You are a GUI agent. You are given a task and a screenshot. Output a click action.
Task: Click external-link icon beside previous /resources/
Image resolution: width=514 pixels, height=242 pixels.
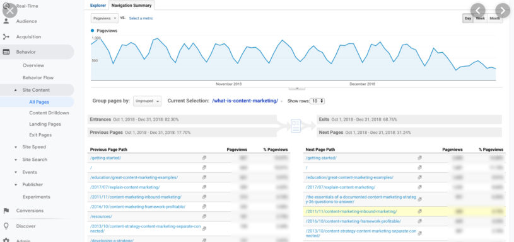pyautogui.click(x=204, y=216)
